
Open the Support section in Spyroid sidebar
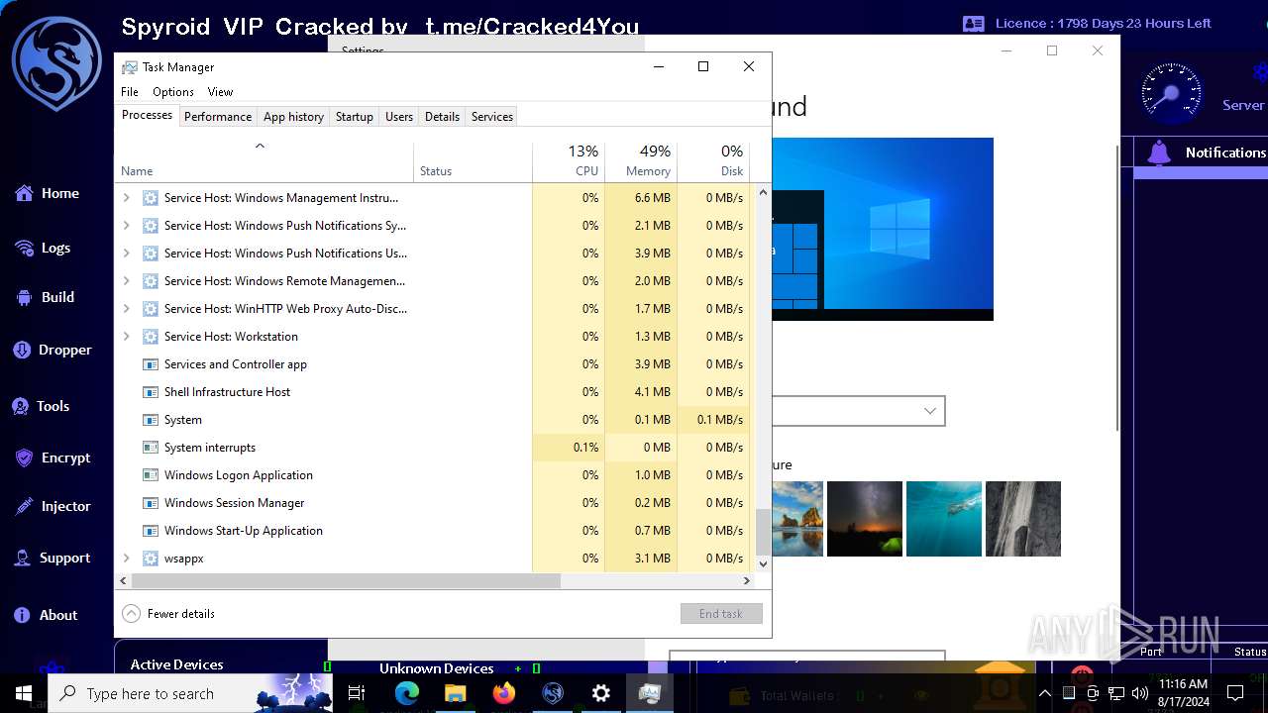tap(53, 559)
